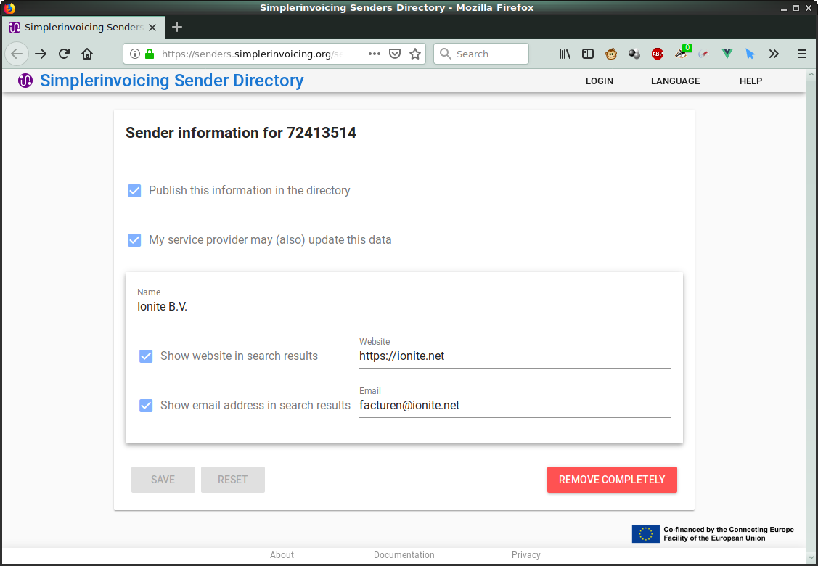Show more toolbar items overflow chevron
818x566 pixels.
(774, 54)
